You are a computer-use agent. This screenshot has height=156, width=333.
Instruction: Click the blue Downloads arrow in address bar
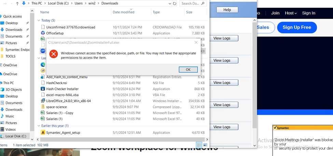point(24,3)
